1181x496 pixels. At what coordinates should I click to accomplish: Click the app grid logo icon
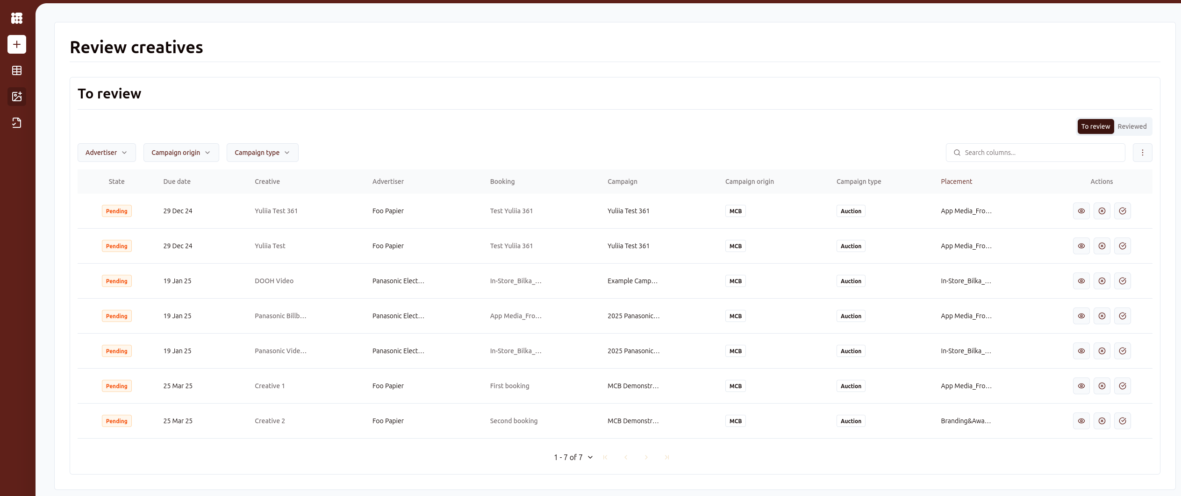pyautogui.click(x=17, y=18)
